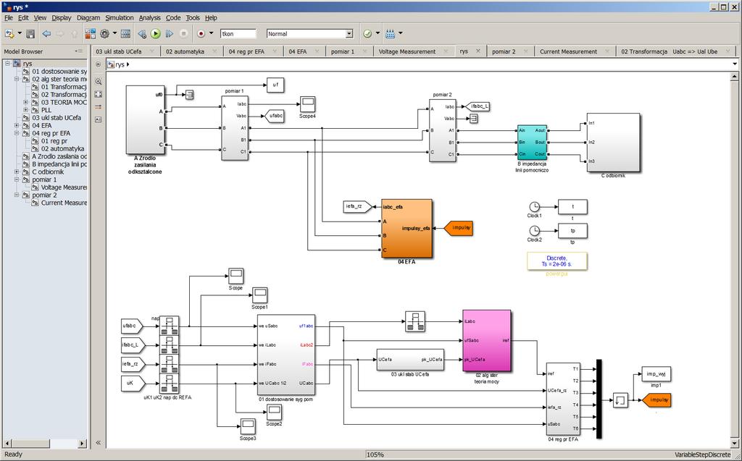Image resolution: width=742 pixels, height=461 pixels.
Task: Collapse the pomiar 2 tree node
Action: click(17, 195)
